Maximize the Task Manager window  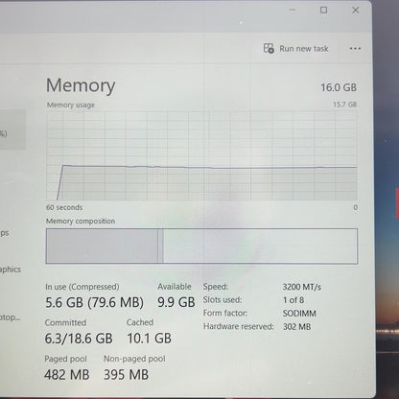pyautogui.click(x=323, y=11)
